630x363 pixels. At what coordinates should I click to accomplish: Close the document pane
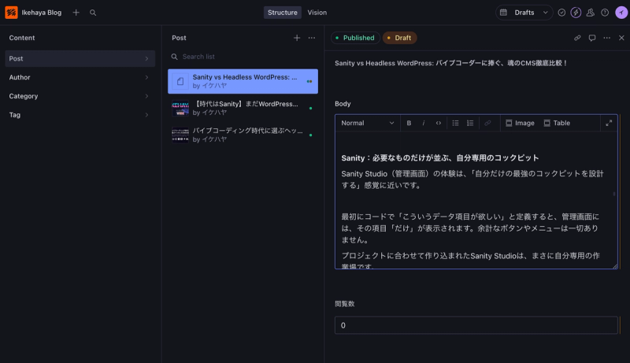click(x=621, y=38)
